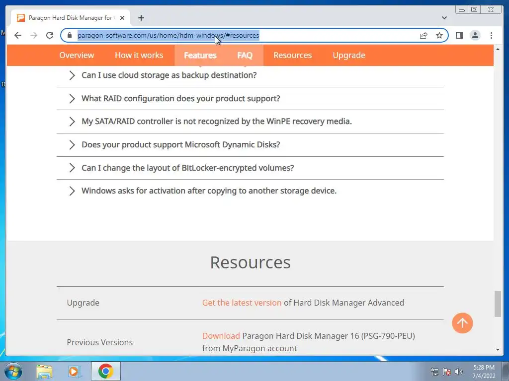Screen dimensions: 509x381
Task: Click the Resources section heading
Action: 251,262
